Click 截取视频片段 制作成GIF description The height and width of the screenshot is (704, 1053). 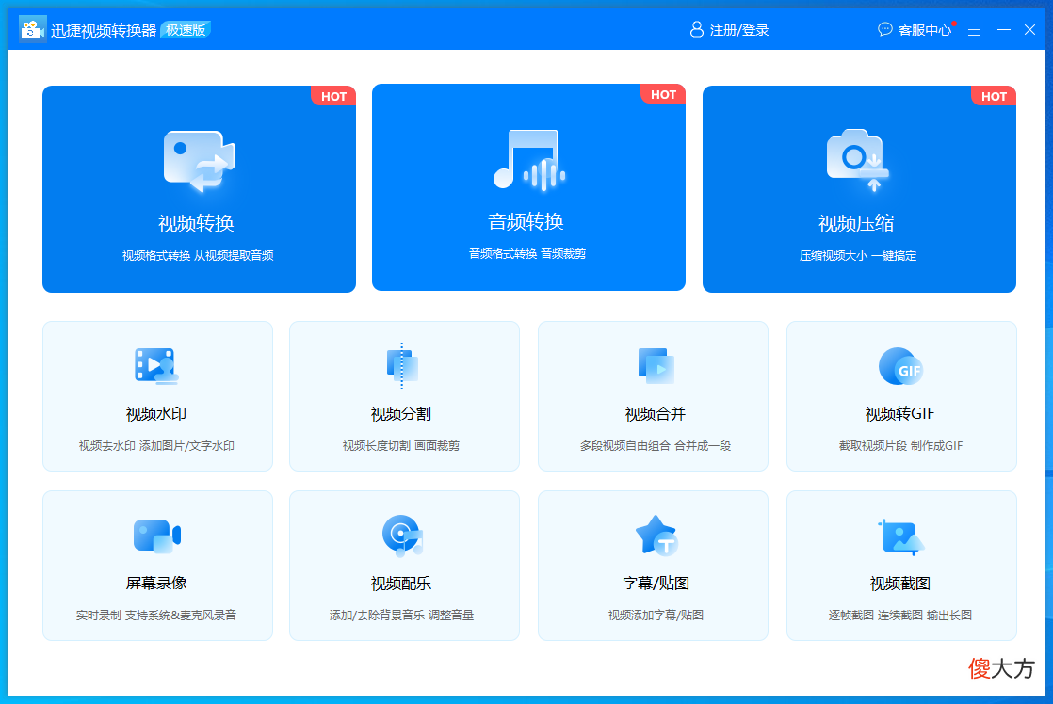(x=900, y=445)
